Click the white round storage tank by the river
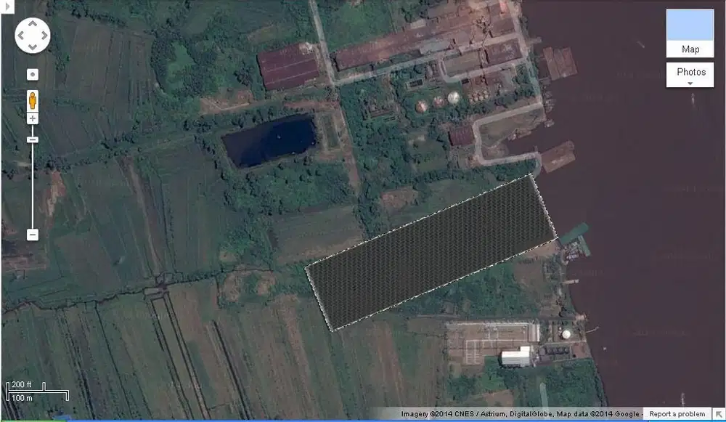The width and height of the screenshot is (726, 422). coord(566,334)
